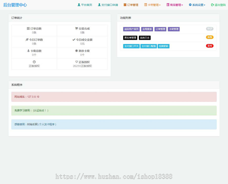228x184 pixels.
Task: Click the orange 系统 badge
Action: point(210,37)
